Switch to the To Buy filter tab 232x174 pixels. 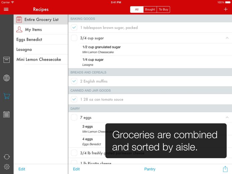(x=163, y=9)
